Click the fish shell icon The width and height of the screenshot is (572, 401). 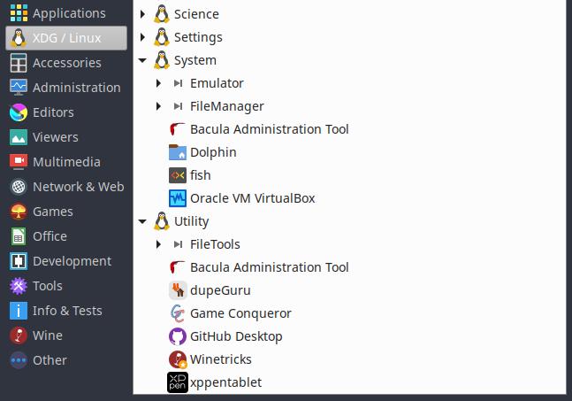click(177, 175)
